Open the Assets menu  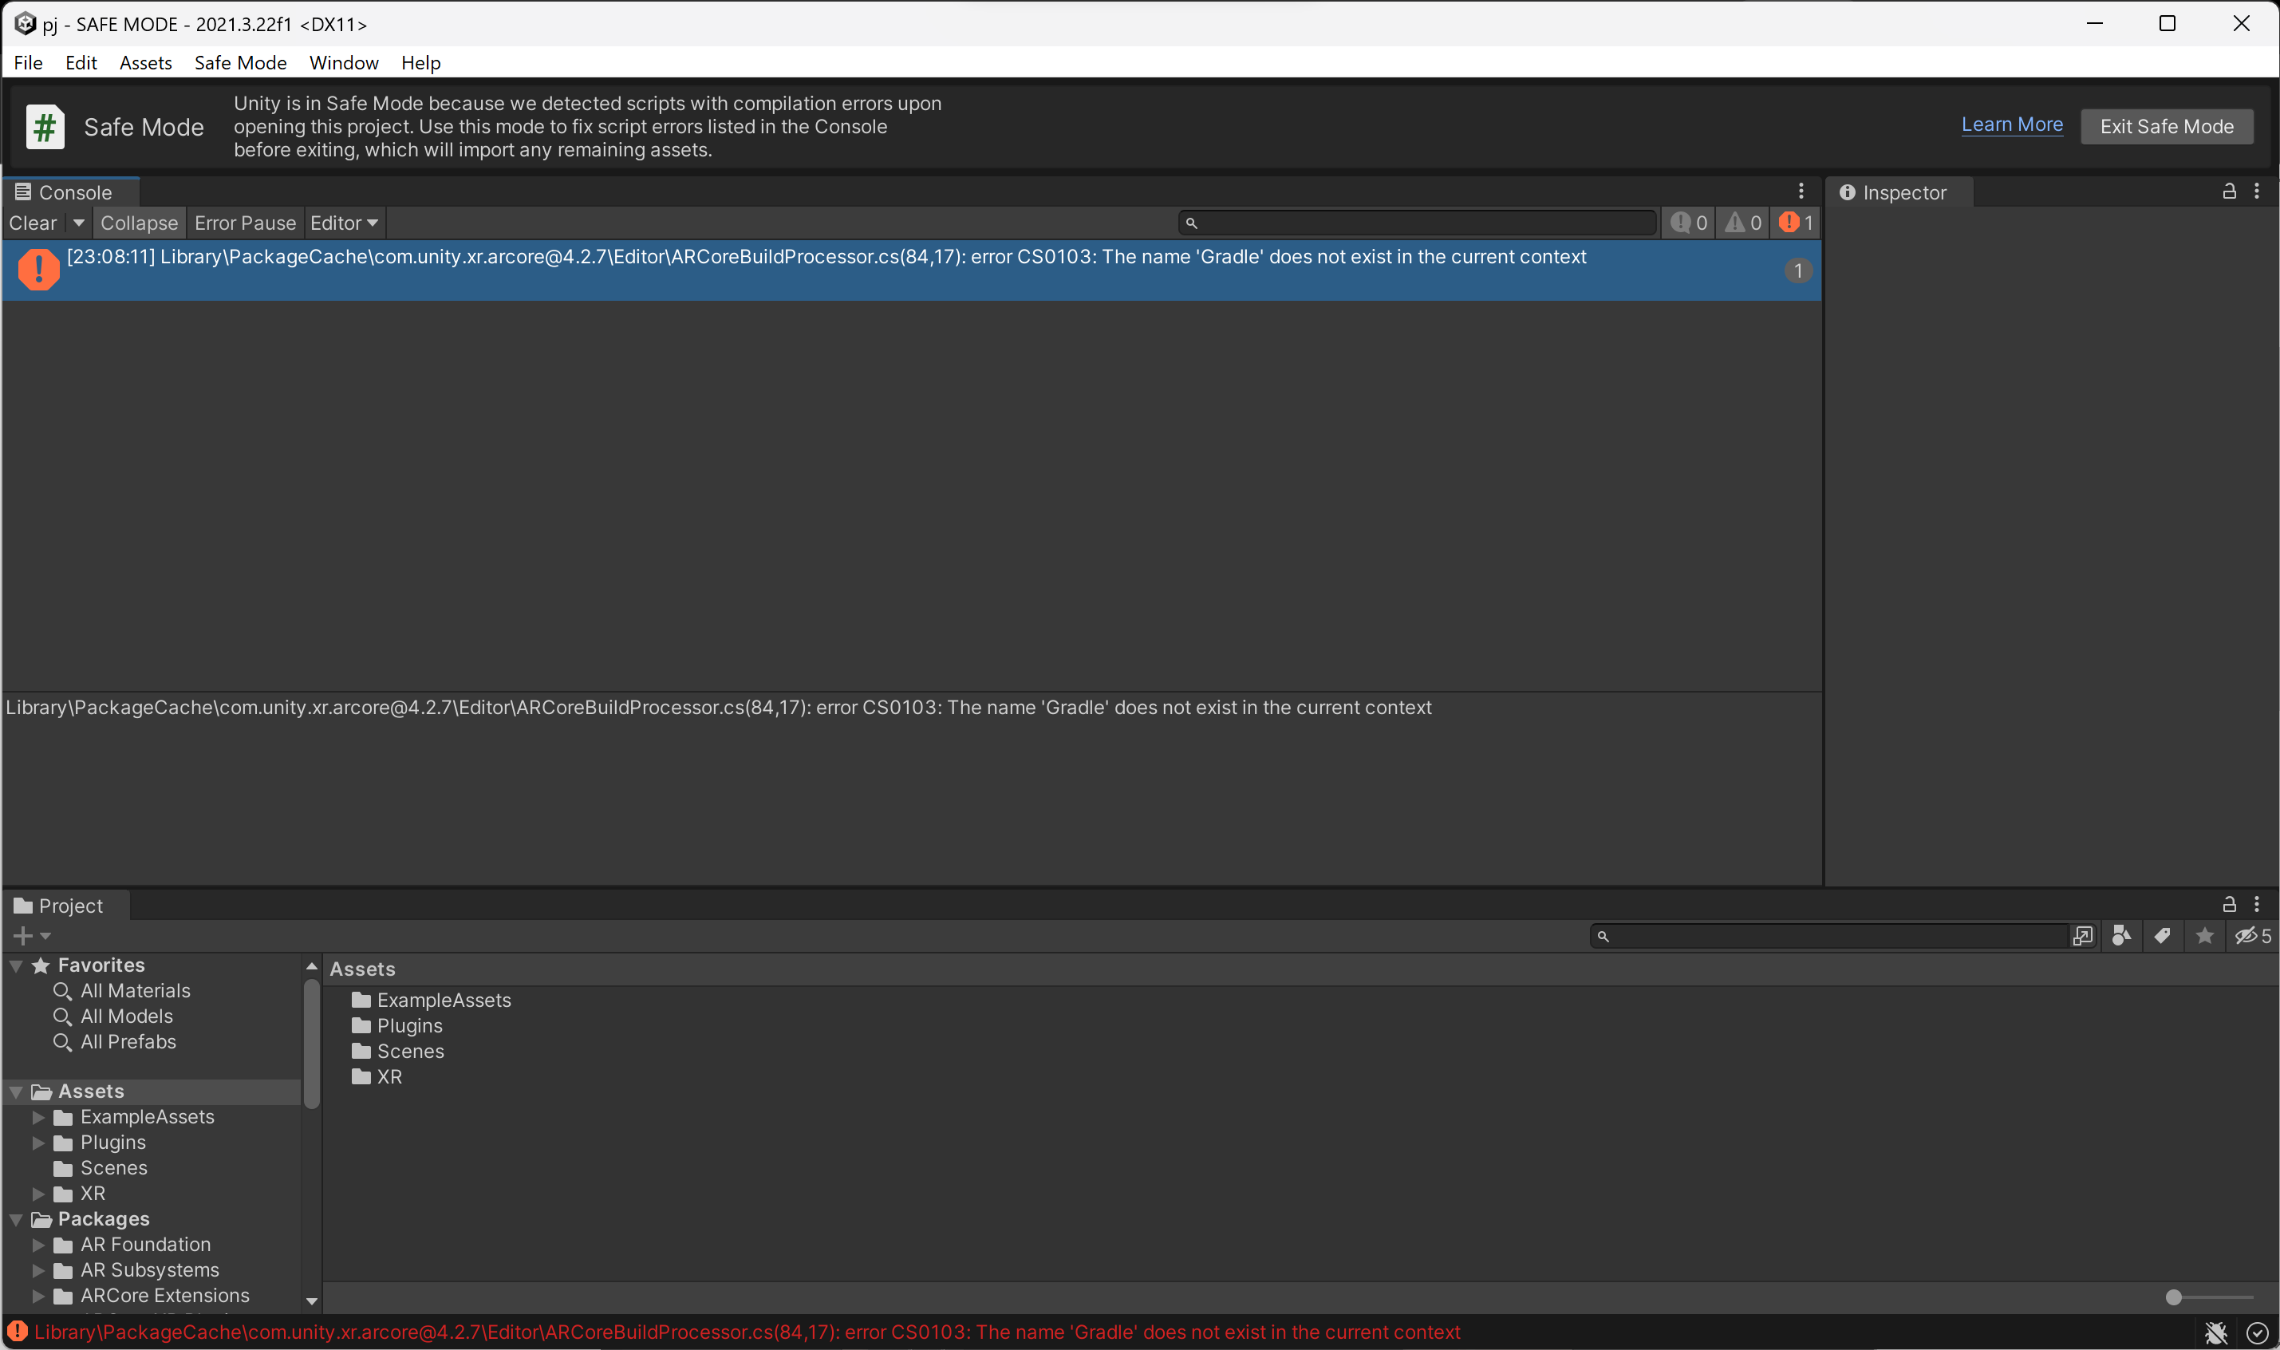[145, 63]
